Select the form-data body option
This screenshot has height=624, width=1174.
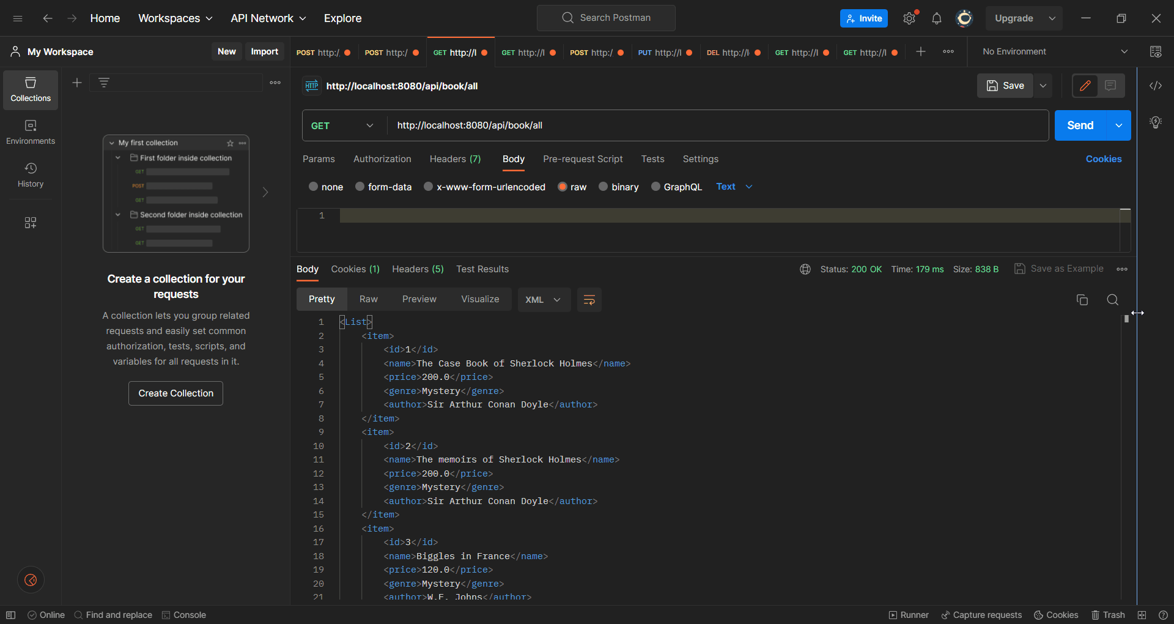pos(360,187)
